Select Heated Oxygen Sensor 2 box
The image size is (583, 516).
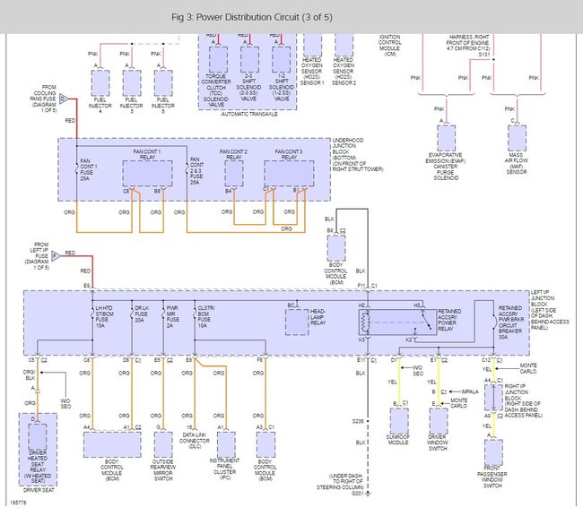tap(344, 45)
